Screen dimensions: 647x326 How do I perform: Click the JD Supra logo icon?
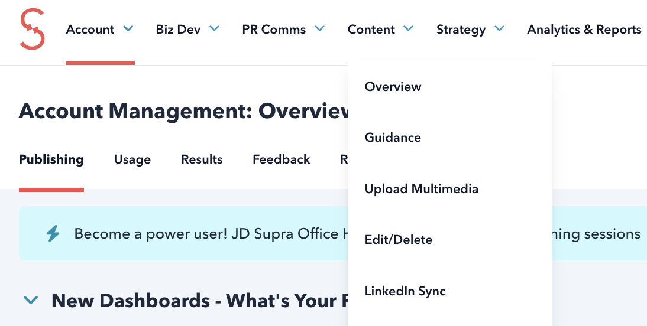[x=32, y=29]
